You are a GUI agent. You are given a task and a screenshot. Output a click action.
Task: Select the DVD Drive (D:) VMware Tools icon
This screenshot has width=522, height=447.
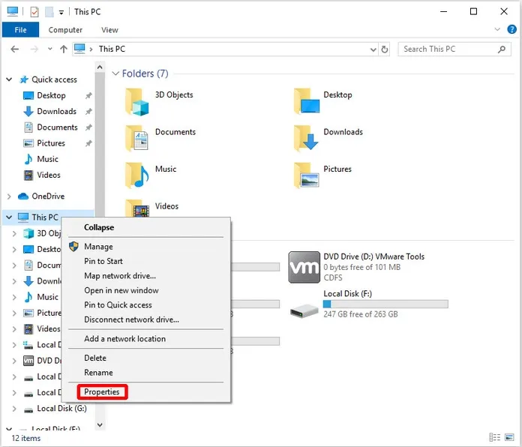point(304,267)
